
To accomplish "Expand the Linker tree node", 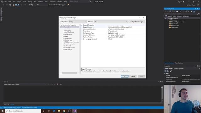I will 63,36.
